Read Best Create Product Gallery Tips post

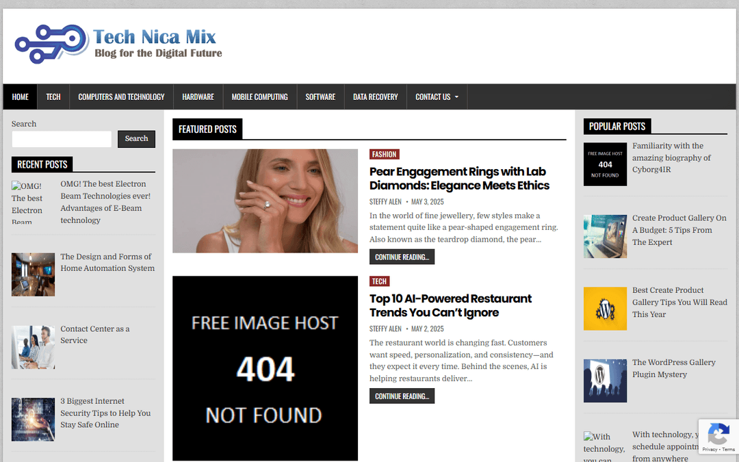(679, 303)
